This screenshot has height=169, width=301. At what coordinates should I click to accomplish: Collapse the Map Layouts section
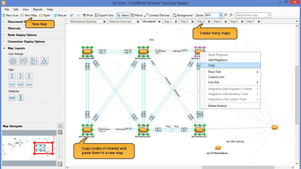click(4, 48)
